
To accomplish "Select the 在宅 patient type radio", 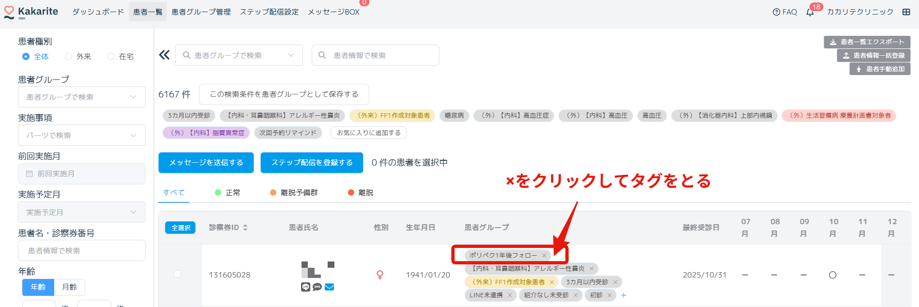I will pos(111,56).
